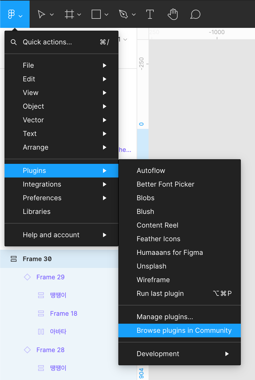Expand the Vector submenu
The width and height of the screenshot is (255, 380).
[61, 120]
